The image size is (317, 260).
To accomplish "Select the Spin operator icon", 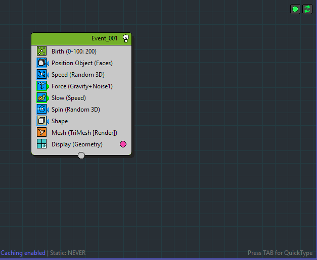I will [41, 109].
